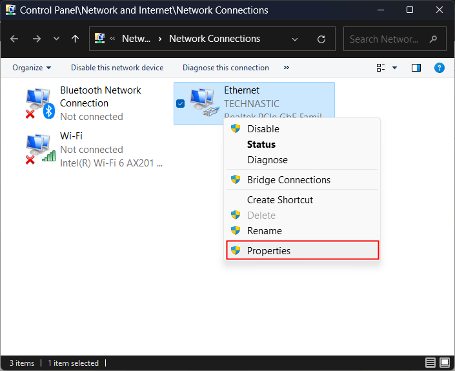Click the Netw... breadcrumb segment
455x371 pixels.
click(x=136, y=39)
